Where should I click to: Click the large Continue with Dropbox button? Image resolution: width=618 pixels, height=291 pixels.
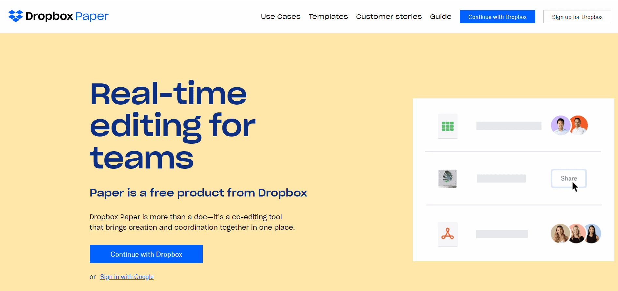point(146,254)
